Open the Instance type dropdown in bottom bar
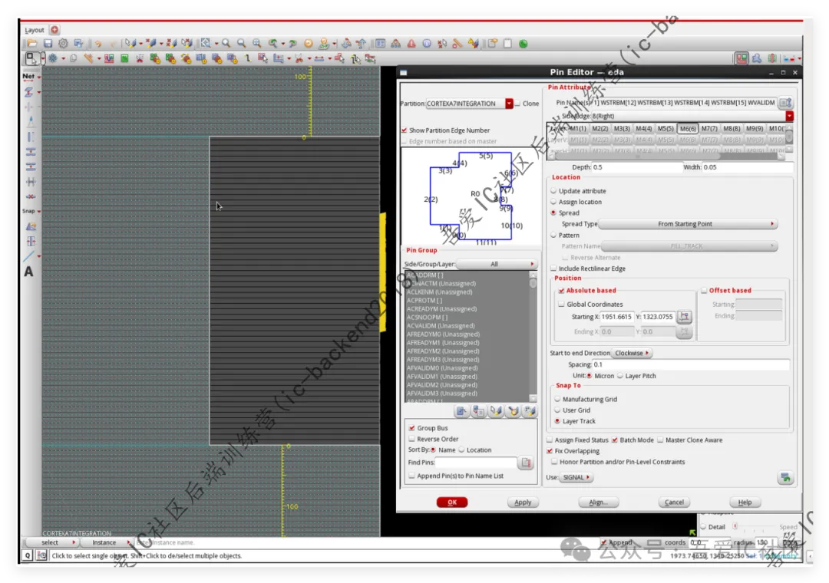Screen dimensions: 829x583 (107, 543)
